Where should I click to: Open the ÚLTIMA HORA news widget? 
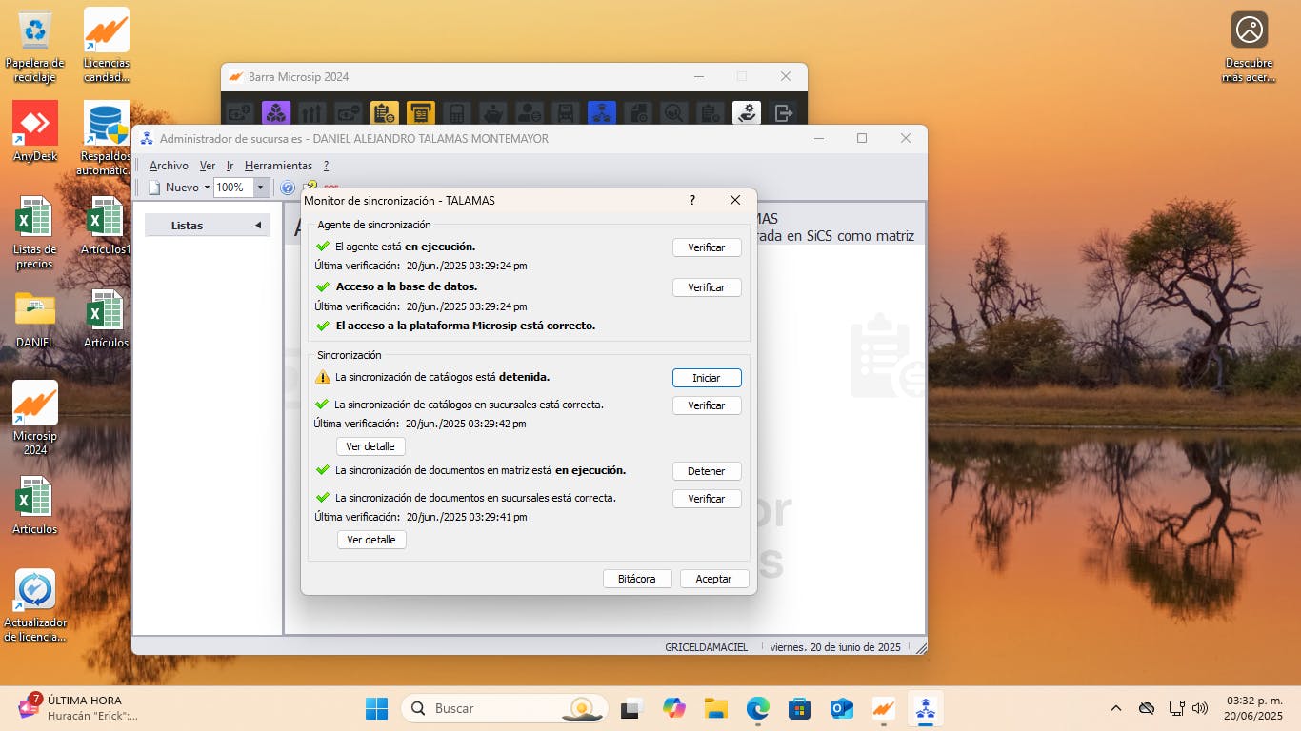coord(78,708)
